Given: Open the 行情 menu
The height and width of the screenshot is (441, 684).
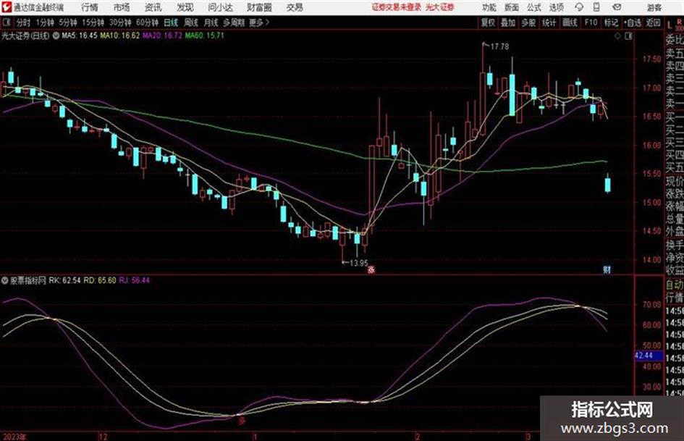Looking at the screenshot, I should pos(90,7).
